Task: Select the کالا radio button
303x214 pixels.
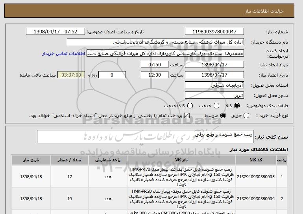Action: point(237,106)
